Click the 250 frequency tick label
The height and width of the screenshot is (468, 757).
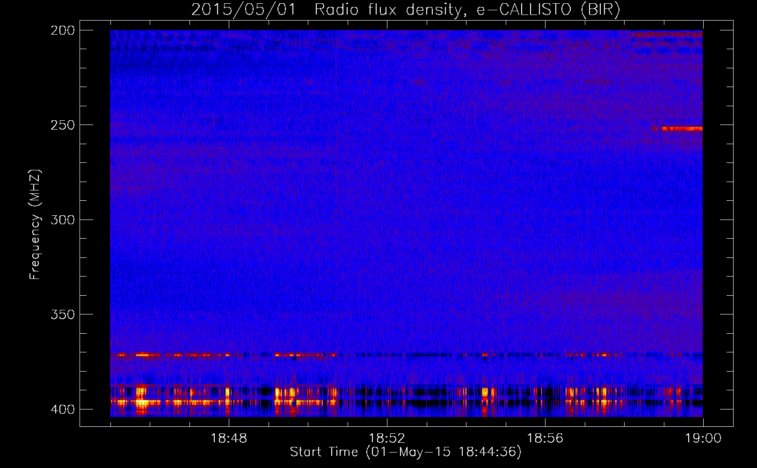[62, 125]
